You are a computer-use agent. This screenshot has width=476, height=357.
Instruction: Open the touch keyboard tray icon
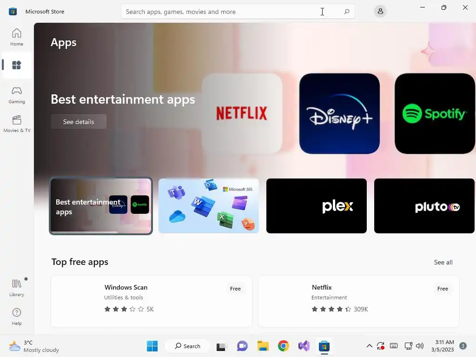coord(394,346)
